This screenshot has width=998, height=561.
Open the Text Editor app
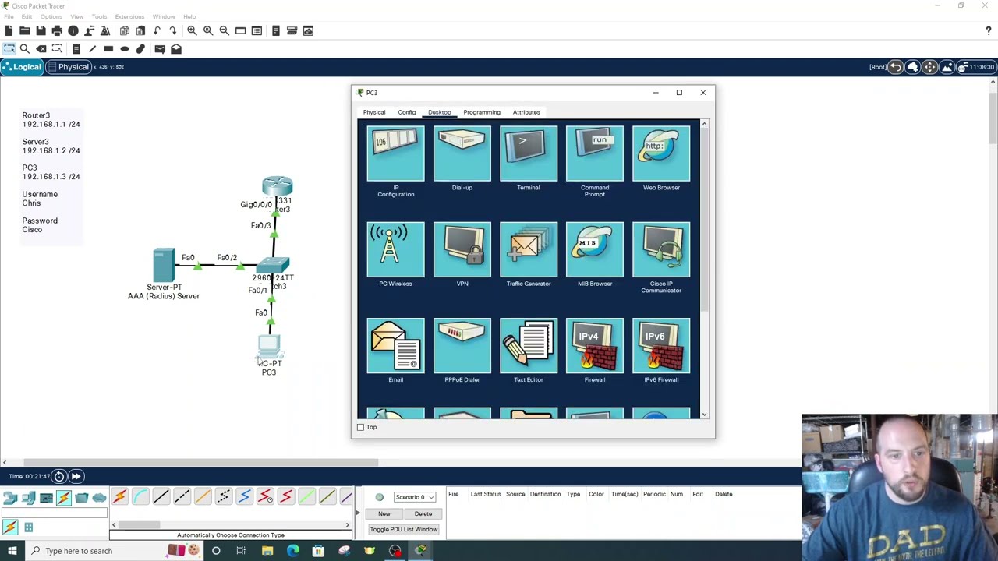pyautogui.click(x=529, y=346)
